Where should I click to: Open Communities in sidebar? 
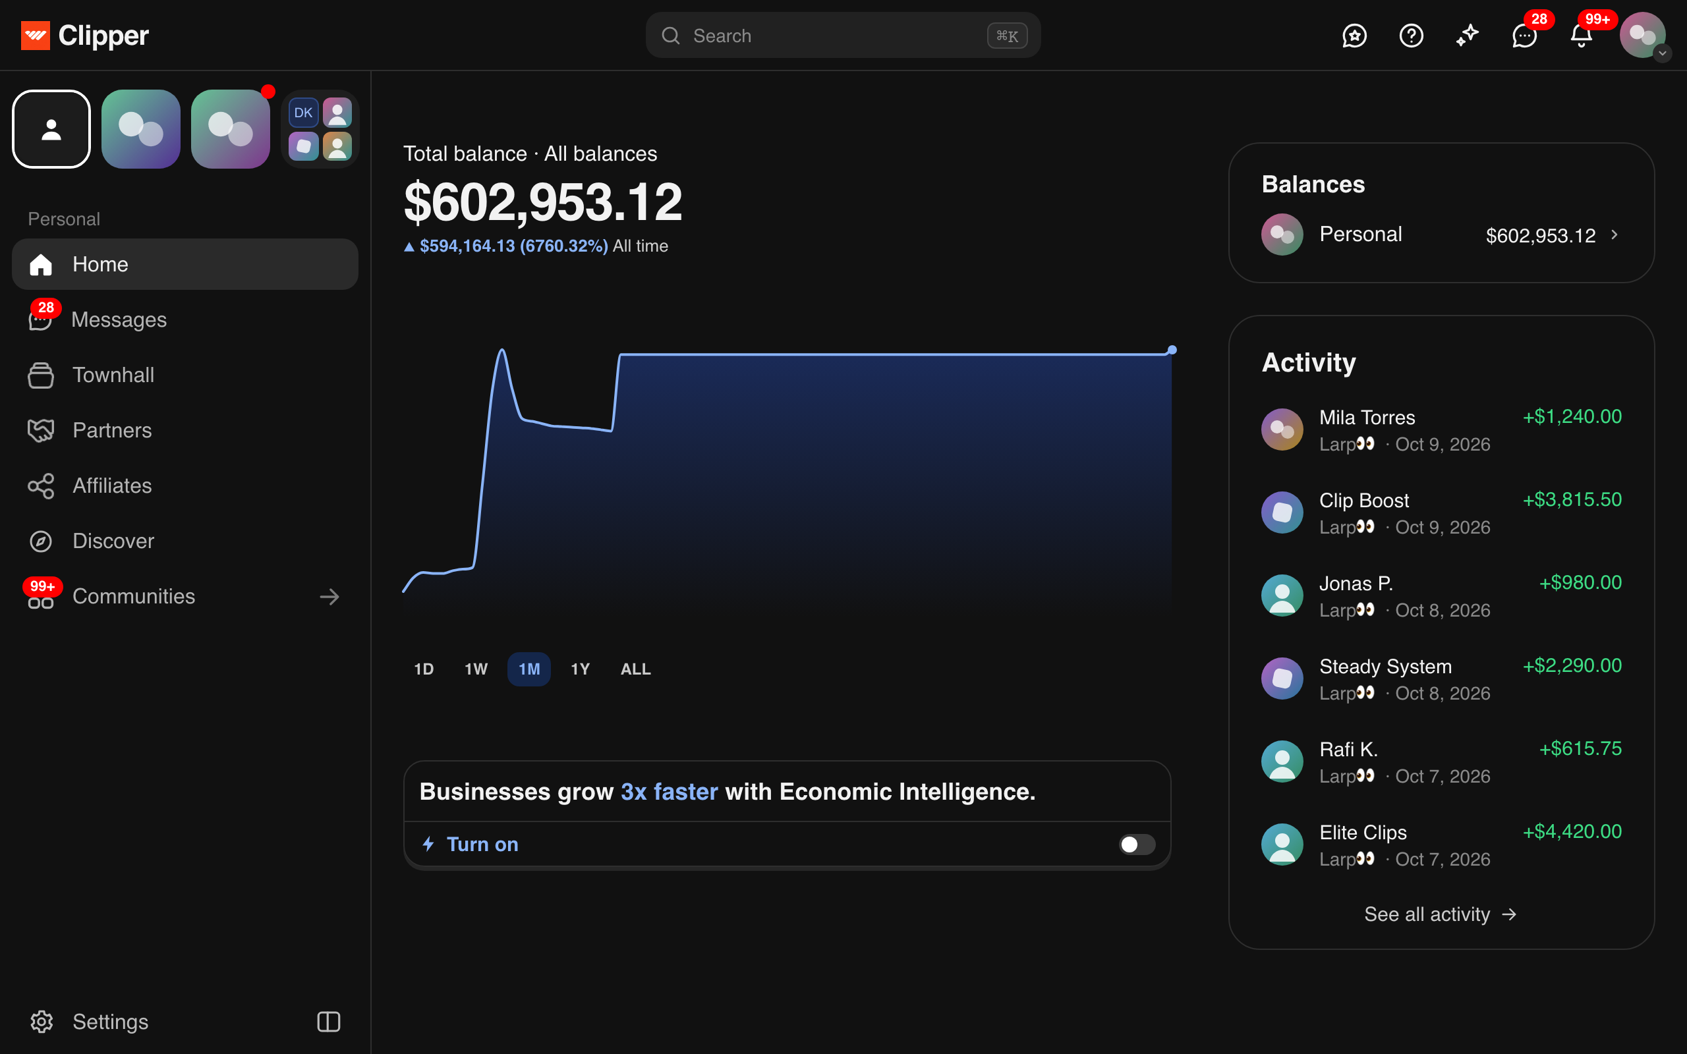185,596
